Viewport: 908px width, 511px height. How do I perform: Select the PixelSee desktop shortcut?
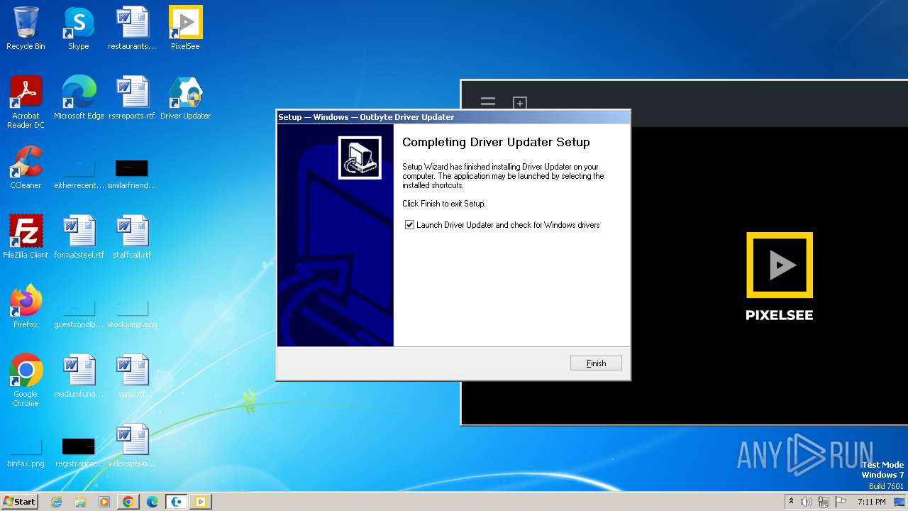[185, 28]
